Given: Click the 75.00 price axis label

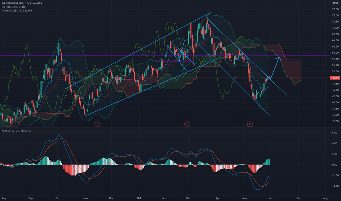Looking at the screenshot, I should coord(336,15).
